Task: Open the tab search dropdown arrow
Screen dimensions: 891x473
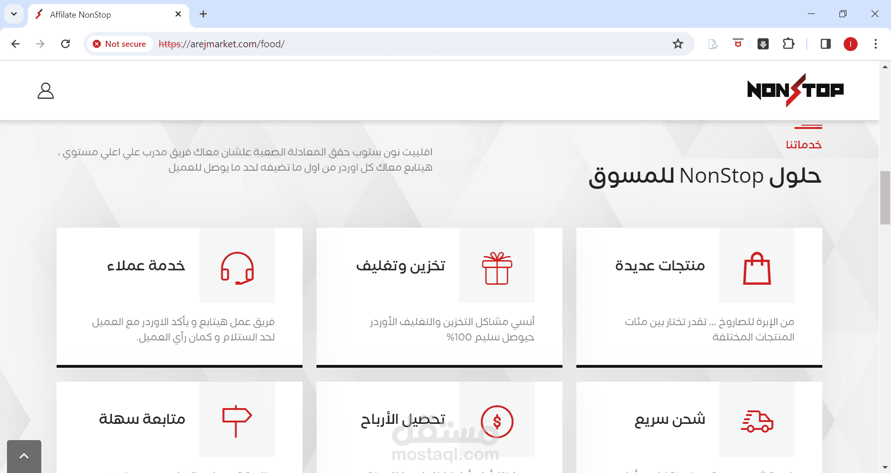Action: coord(14,14)
